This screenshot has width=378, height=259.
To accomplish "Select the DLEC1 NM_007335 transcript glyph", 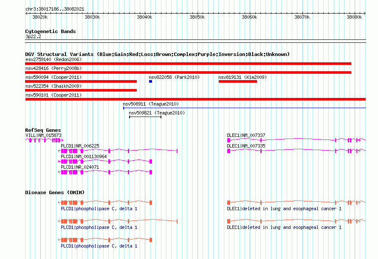I will coord(296,151).
